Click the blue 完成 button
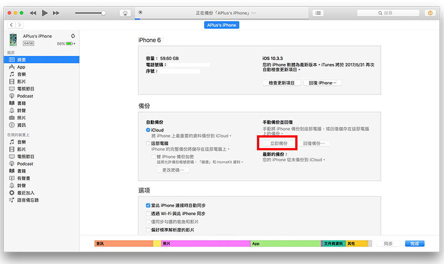444x264 pixels. tap(415, 243)
